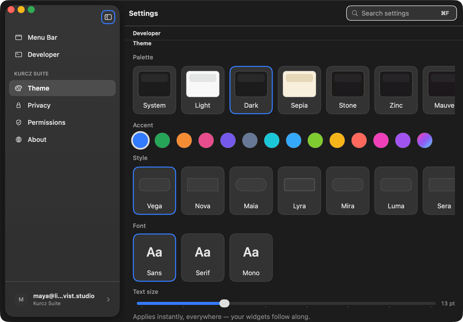The image size is (463, 322).
Task: Choose the Sepia palette
Action: click(x=299, y=90)
